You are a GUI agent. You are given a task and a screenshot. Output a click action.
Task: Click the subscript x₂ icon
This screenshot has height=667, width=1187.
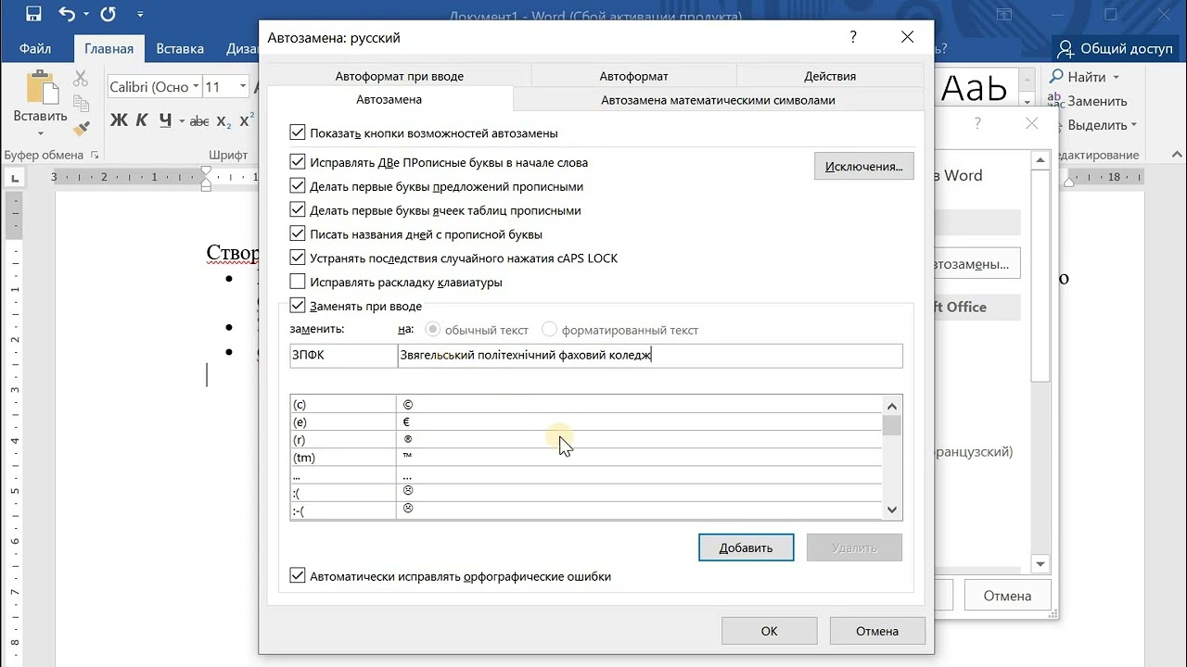coord(223,121)
